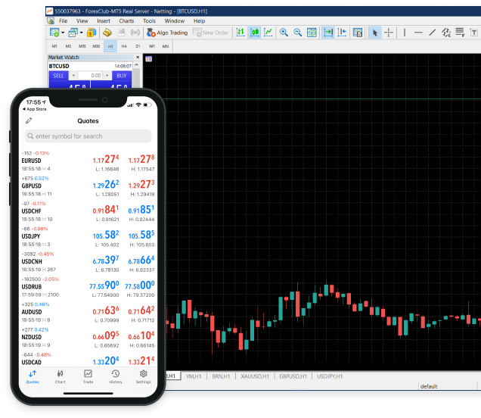Click the blue BUY button

pos(121,76)
